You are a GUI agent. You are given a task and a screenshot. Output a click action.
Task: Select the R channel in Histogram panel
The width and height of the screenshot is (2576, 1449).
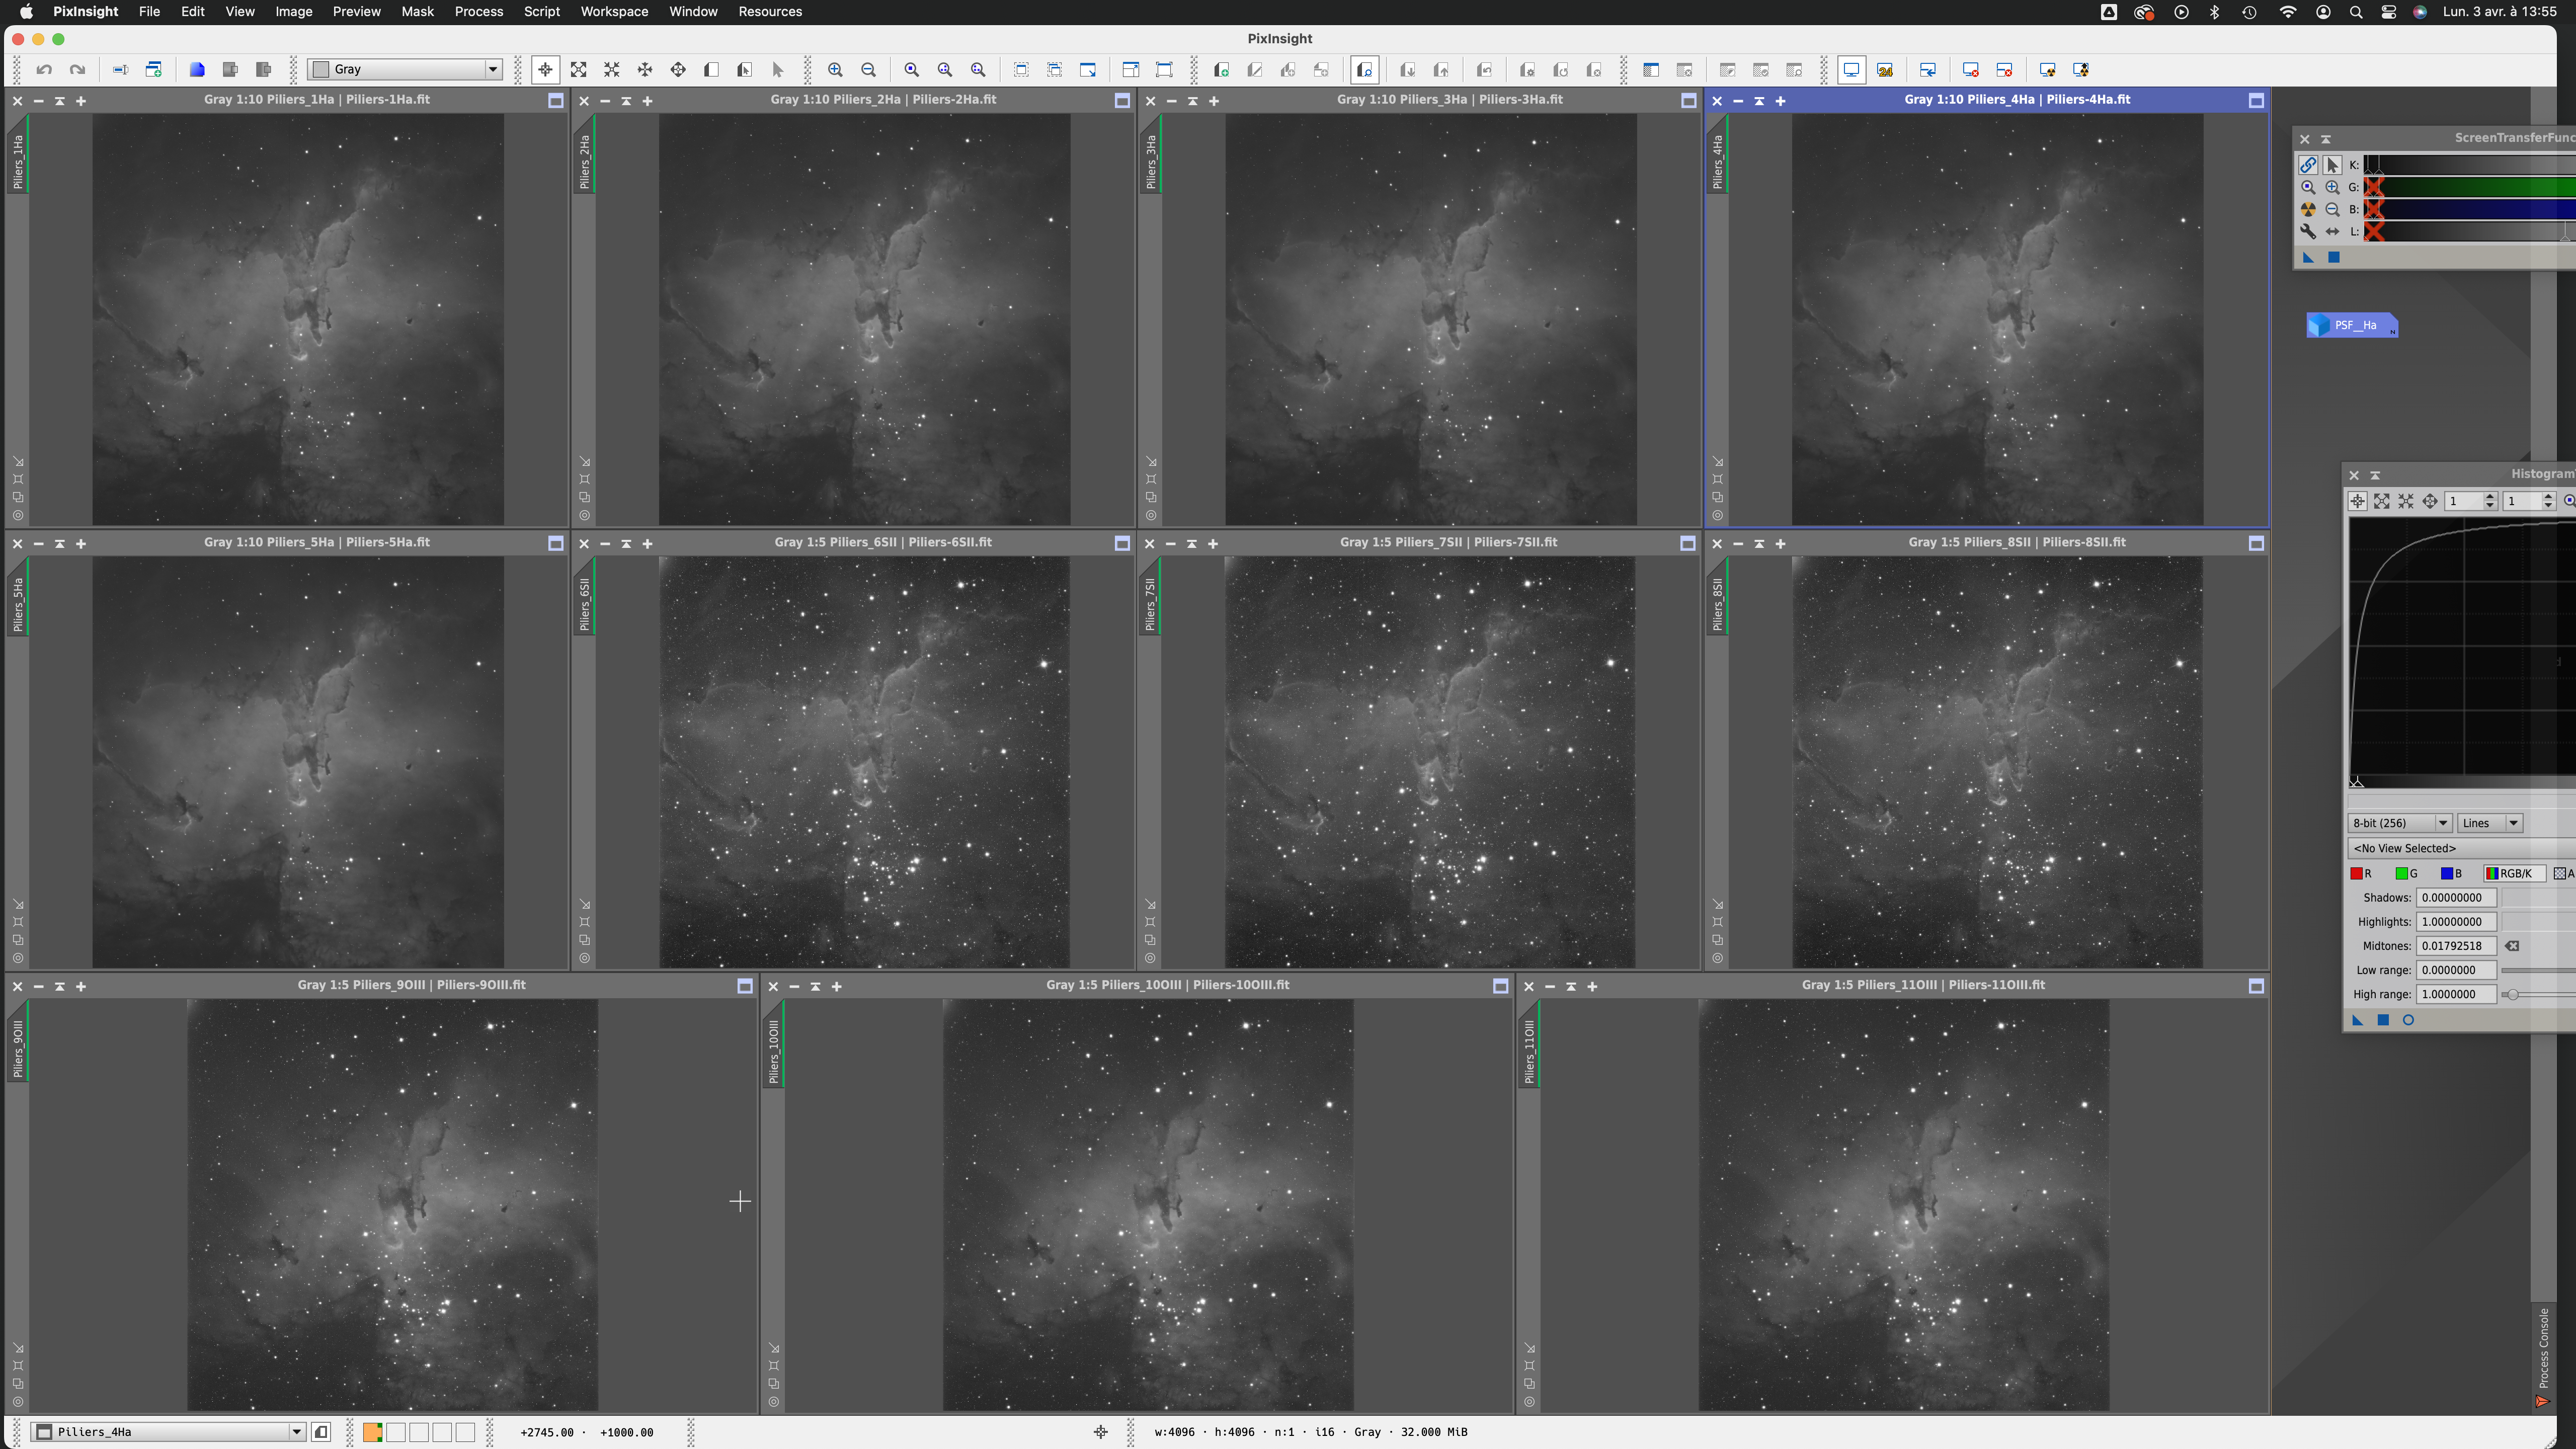point(2361,874)
